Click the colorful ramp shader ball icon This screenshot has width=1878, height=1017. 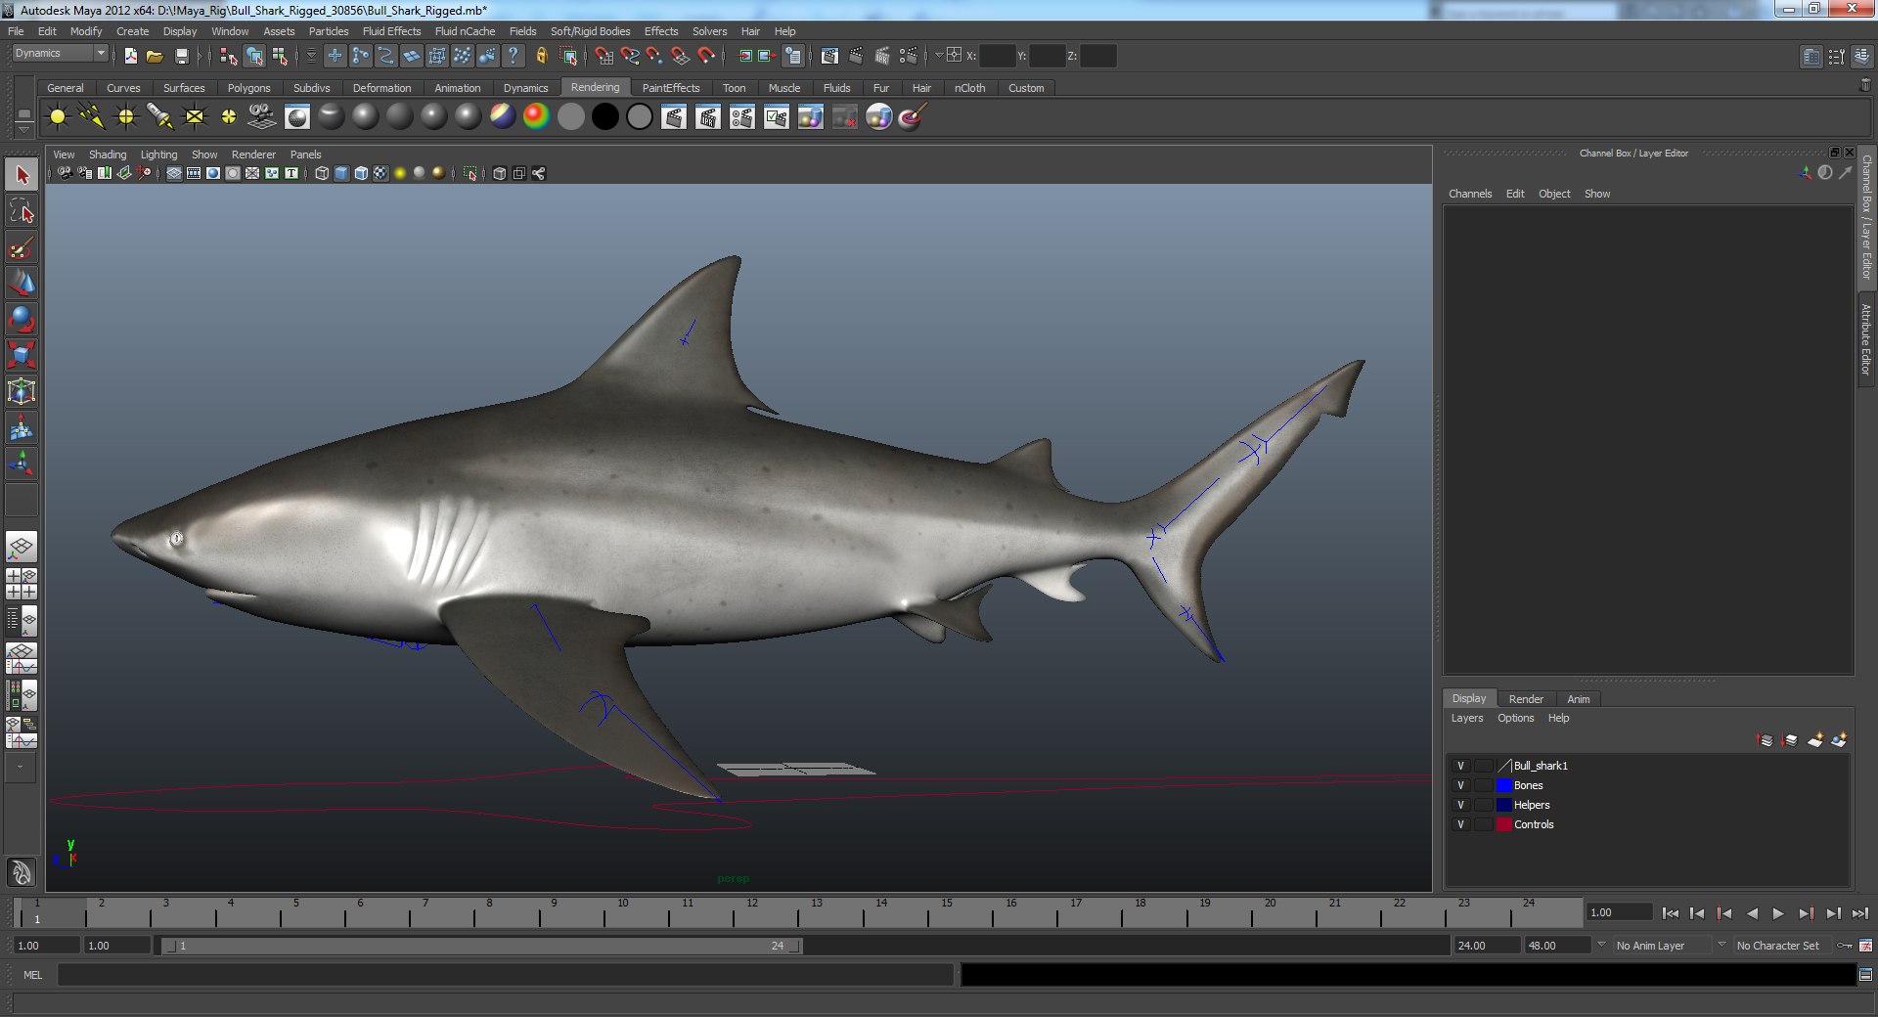pos(536,117)
